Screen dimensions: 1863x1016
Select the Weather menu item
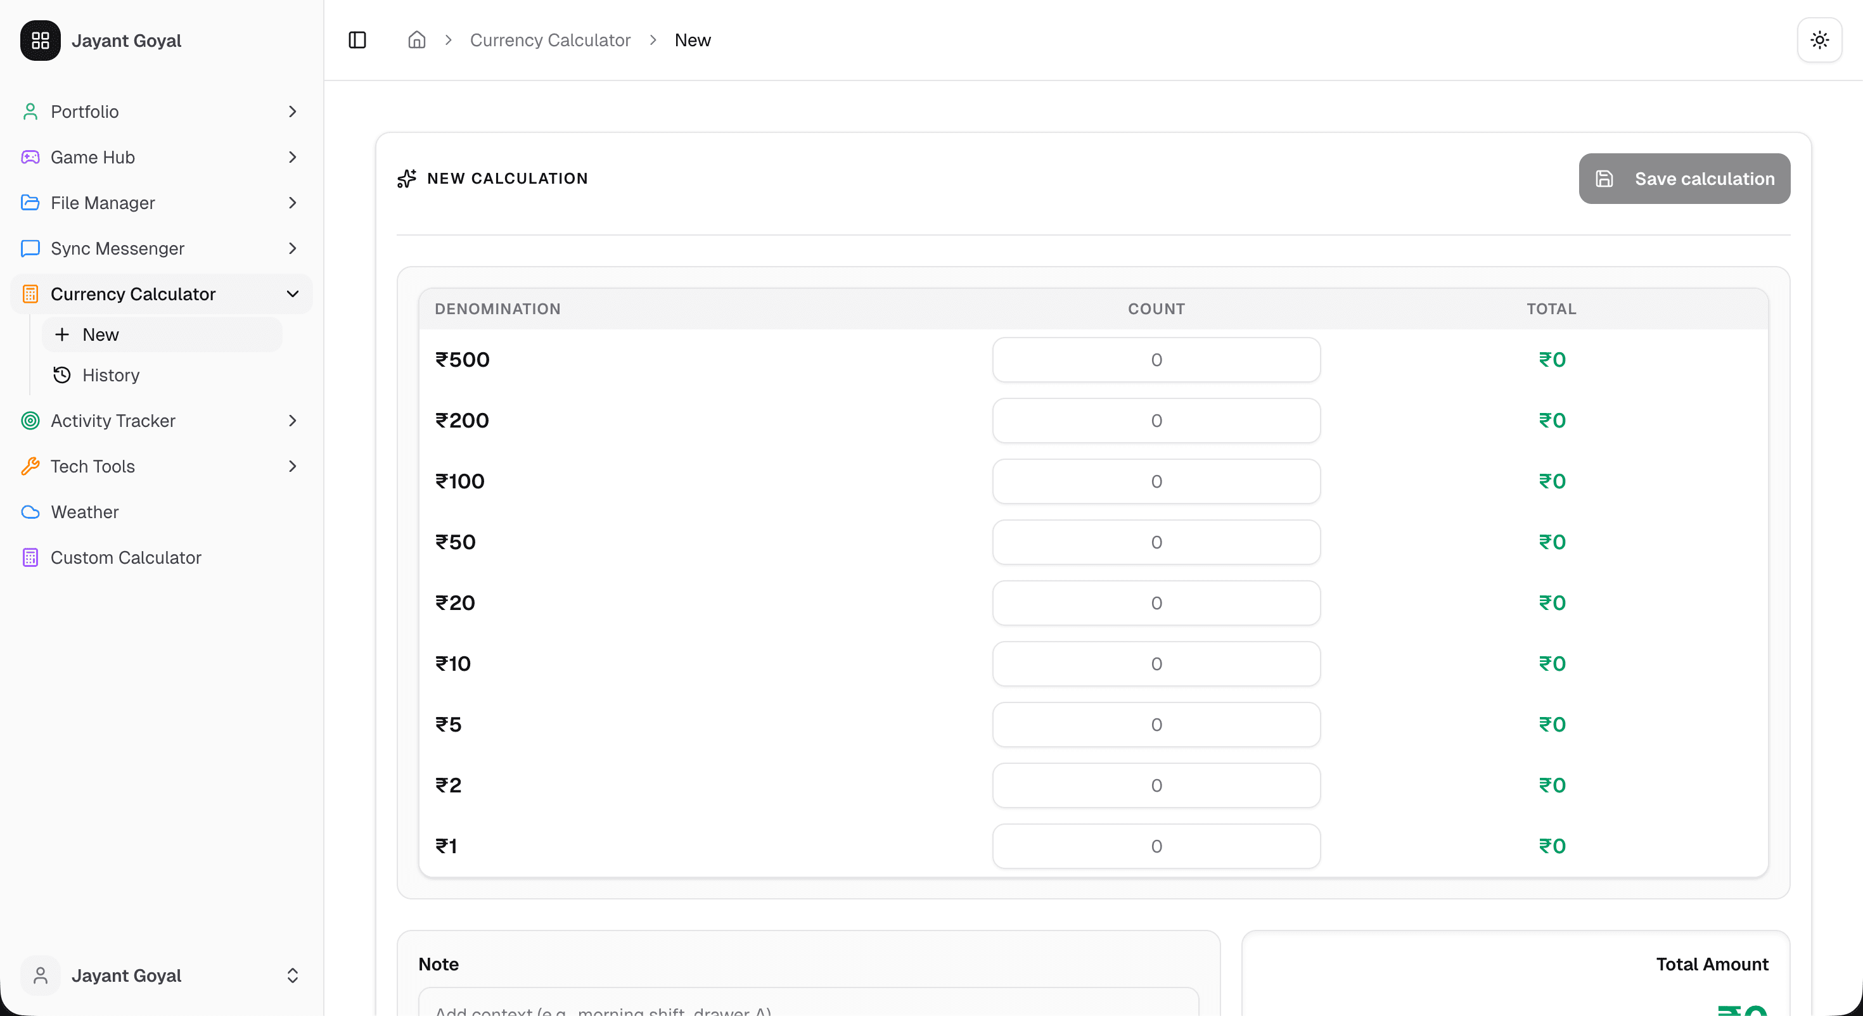162,512
